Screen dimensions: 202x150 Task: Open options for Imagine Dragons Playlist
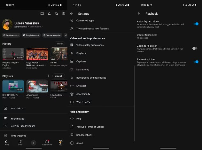[x=24, y=63]
